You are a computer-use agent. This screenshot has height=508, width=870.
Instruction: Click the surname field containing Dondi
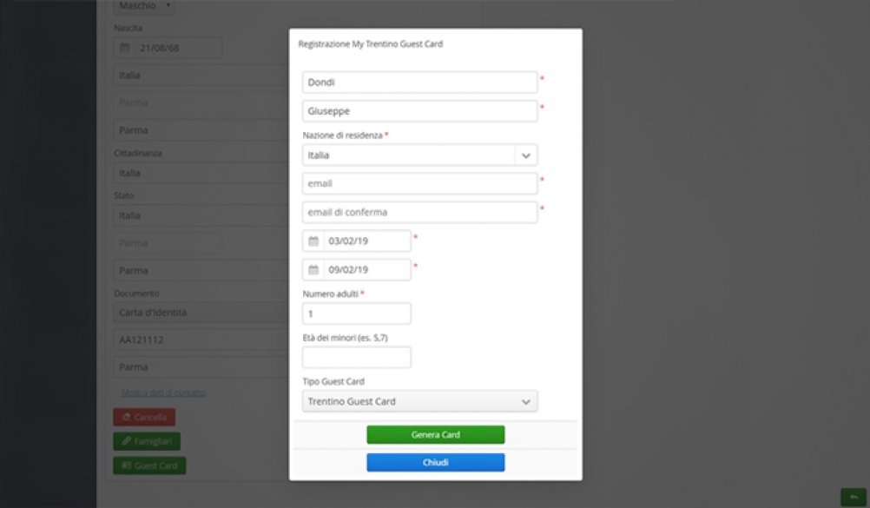[420, 82]
